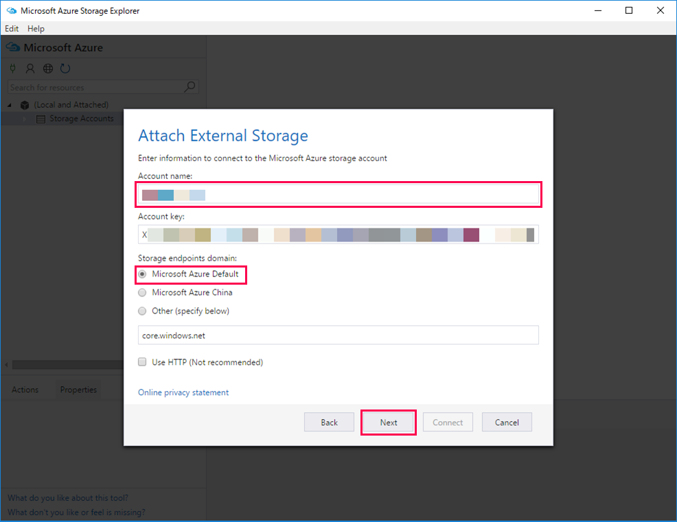
Task: Open the Online privacy statement link
Action: coord(183,392)
